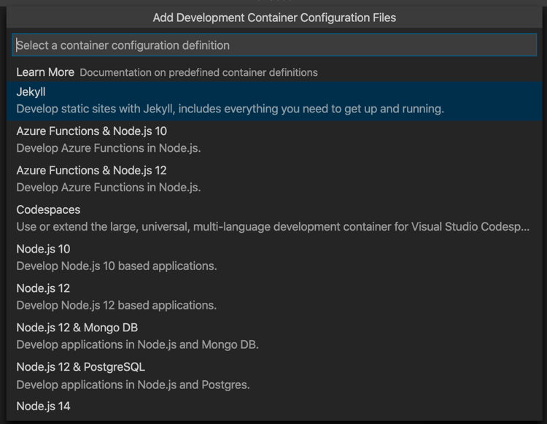Pick the Node.js 12 container option
The height and width of the screenshot is (424, 547).
(x=43, y=288)
